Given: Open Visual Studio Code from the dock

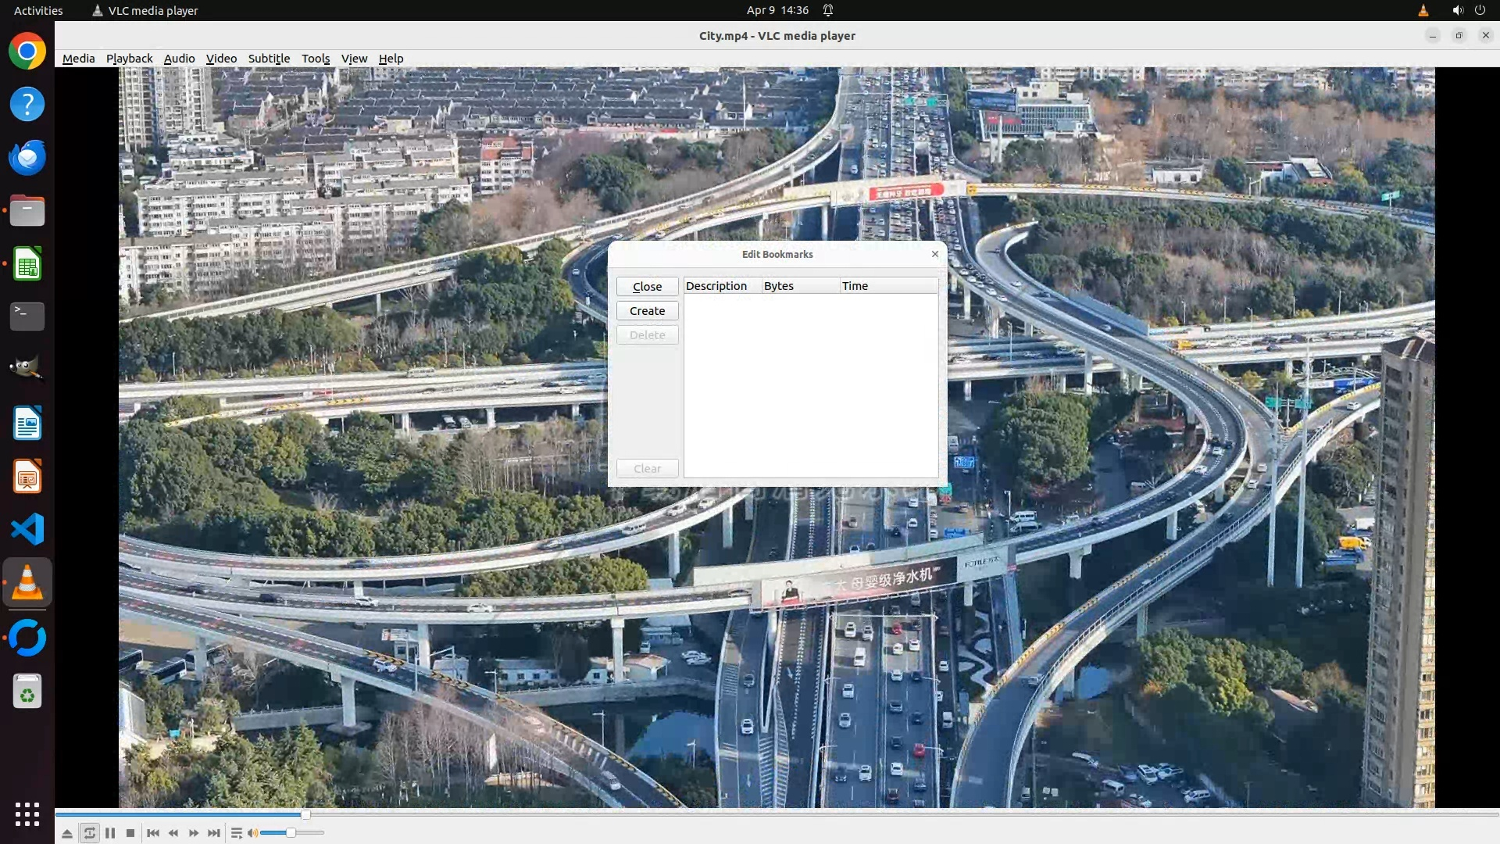Looking at the screenshot, I should pos(27,530).
